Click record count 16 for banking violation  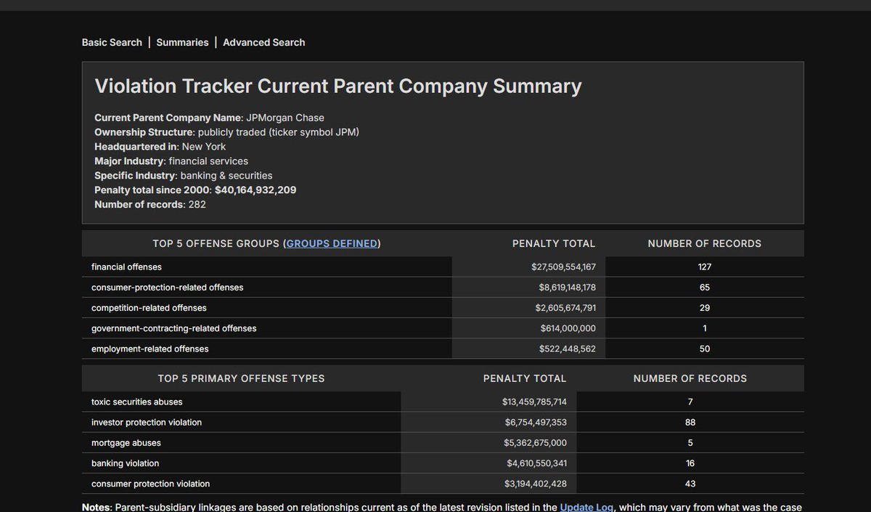click(x=690, y=463)
